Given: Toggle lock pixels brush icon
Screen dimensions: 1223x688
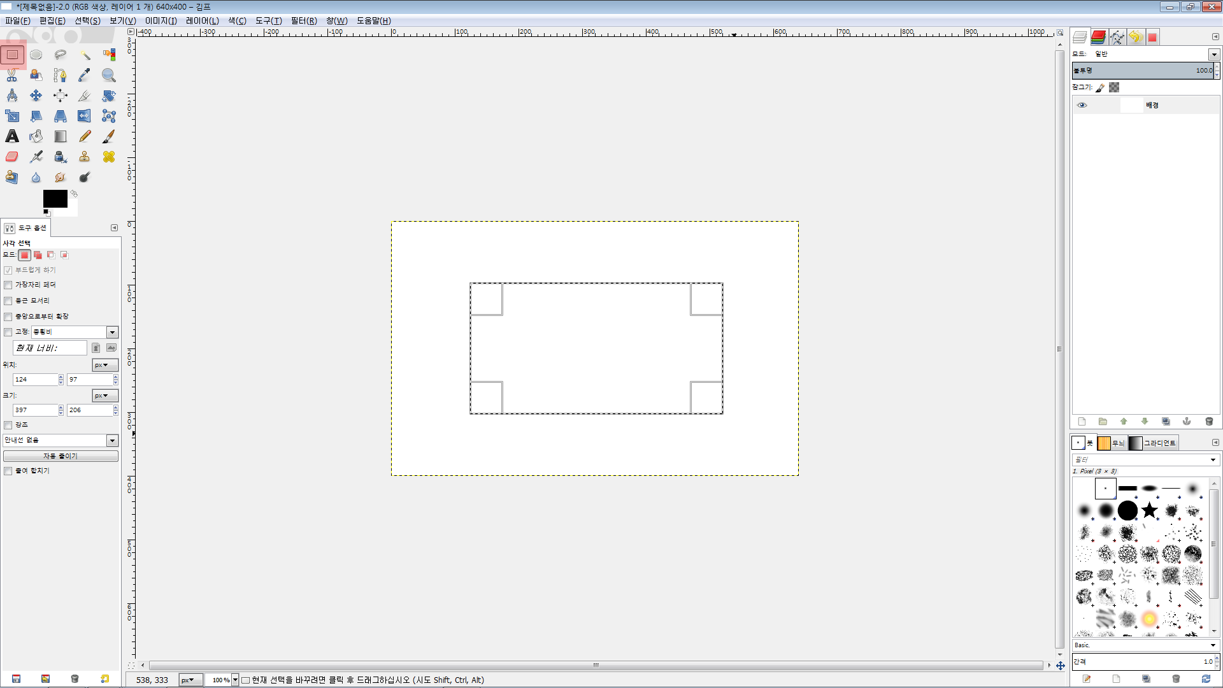Looking at the screenshot, I should pyautogui.click(x=1100, y=88).
